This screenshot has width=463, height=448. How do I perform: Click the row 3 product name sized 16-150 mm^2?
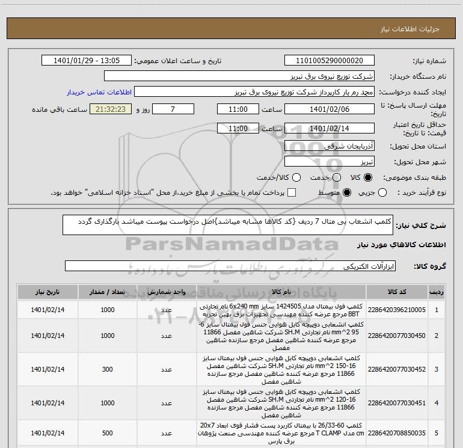[281, 370]
